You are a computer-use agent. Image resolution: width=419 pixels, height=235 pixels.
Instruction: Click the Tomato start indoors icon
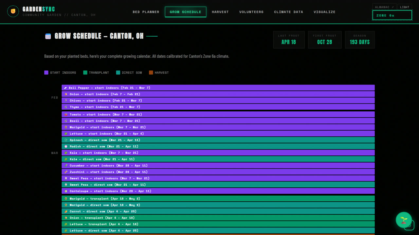coord(66,115)
